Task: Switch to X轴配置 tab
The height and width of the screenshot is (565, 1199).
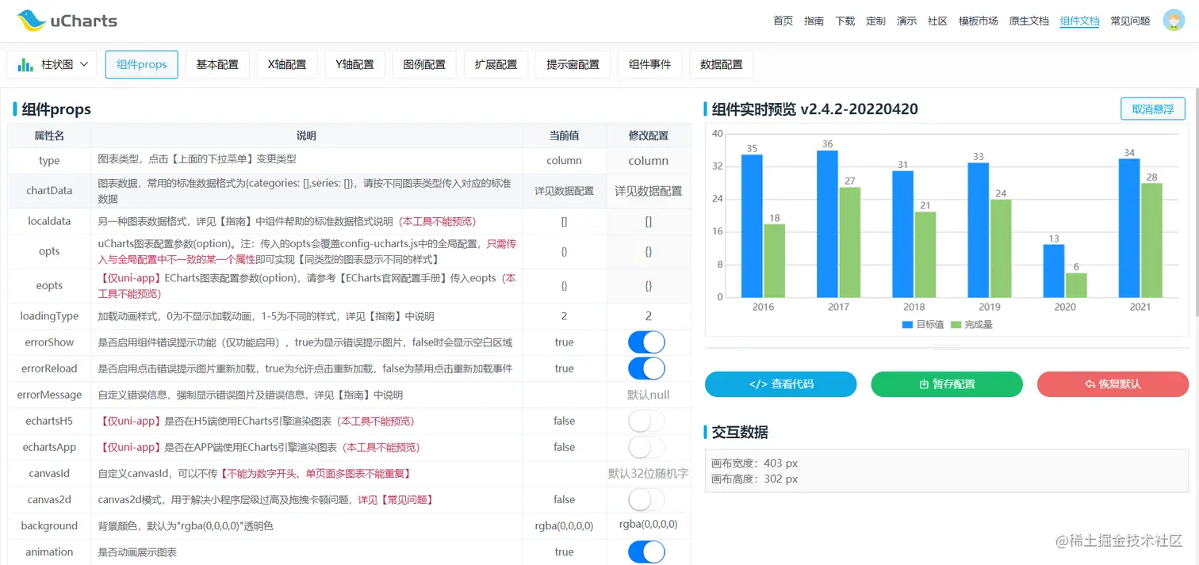Action: pos(287,65)
